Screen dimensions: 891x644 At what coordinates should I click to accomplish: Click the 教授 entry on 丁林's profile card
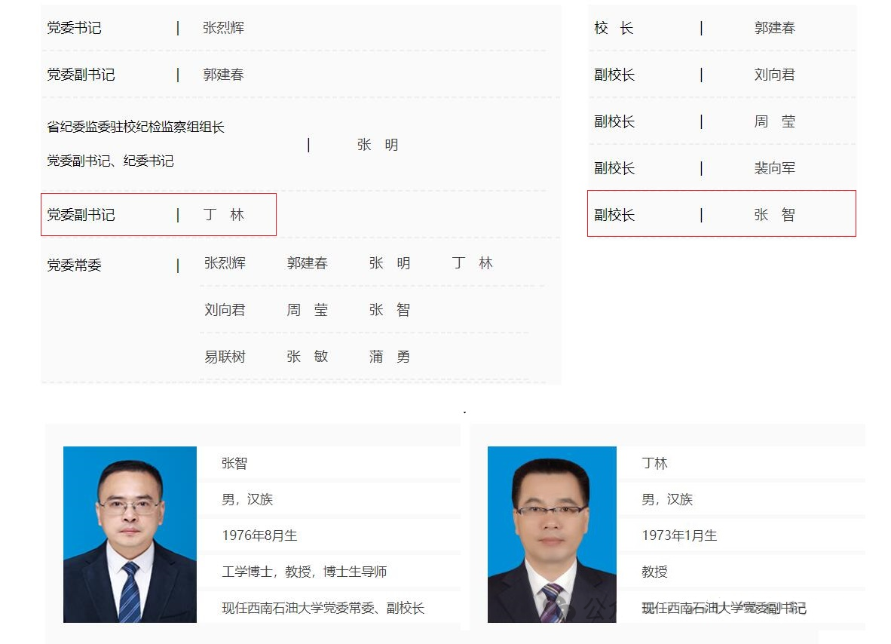point(652,572)
